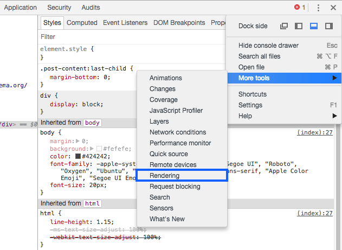Switch to the Computed tab
This screenshot has width=342, height=250.
[x=82, y=23]
